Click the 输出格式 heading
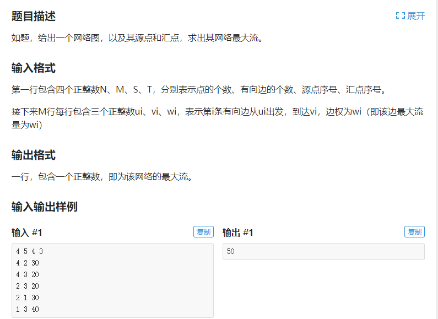The height and width of the screenshot is (319, 438). coord(34,155)
